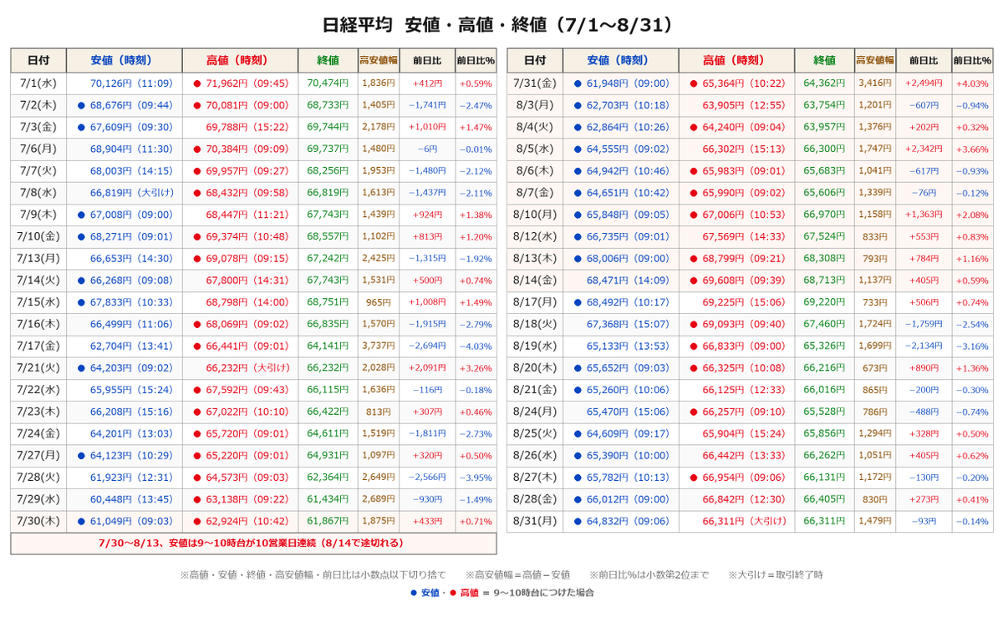Click the range value 673円
1003x632 pixels.
click(x=875, y=367)
